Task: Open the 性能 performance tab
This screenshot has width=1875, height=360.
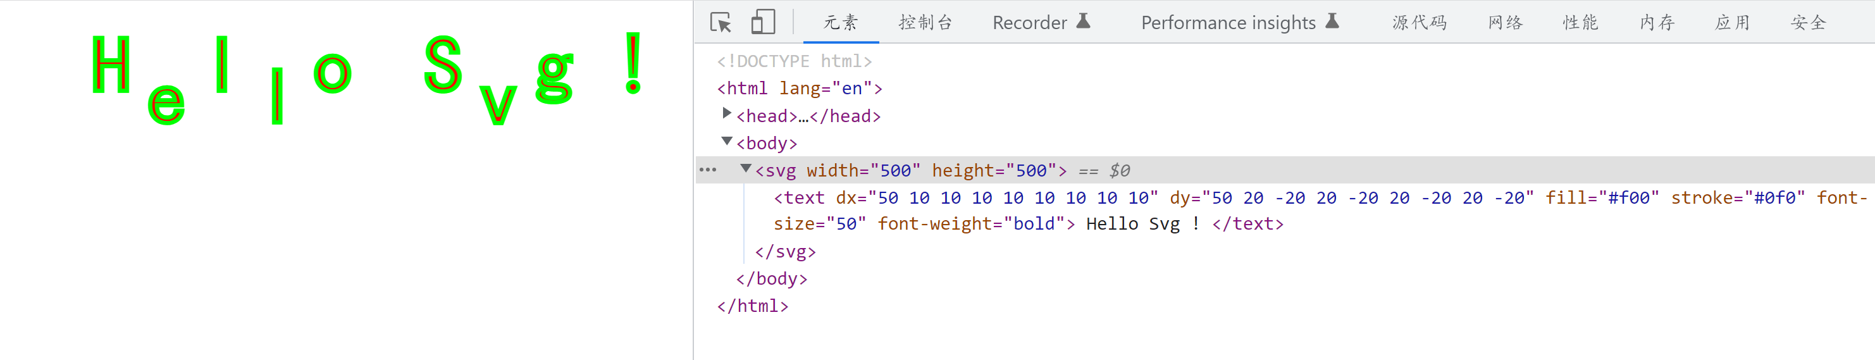Action: [x=1580, y=23]
